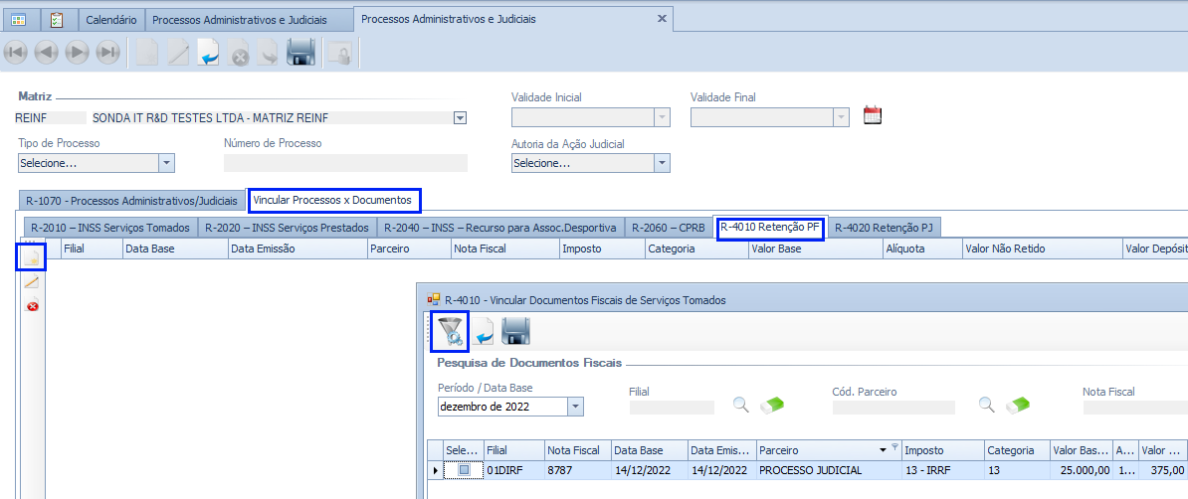Image resolution: width=1188 pixels, height=499 pixels.
Task: Edit row using the grid pencil icon
Action: pos(32,282)
